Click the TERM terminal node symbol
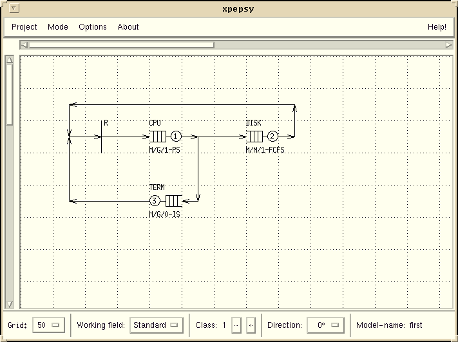458x342 pixels. [173, 201]
